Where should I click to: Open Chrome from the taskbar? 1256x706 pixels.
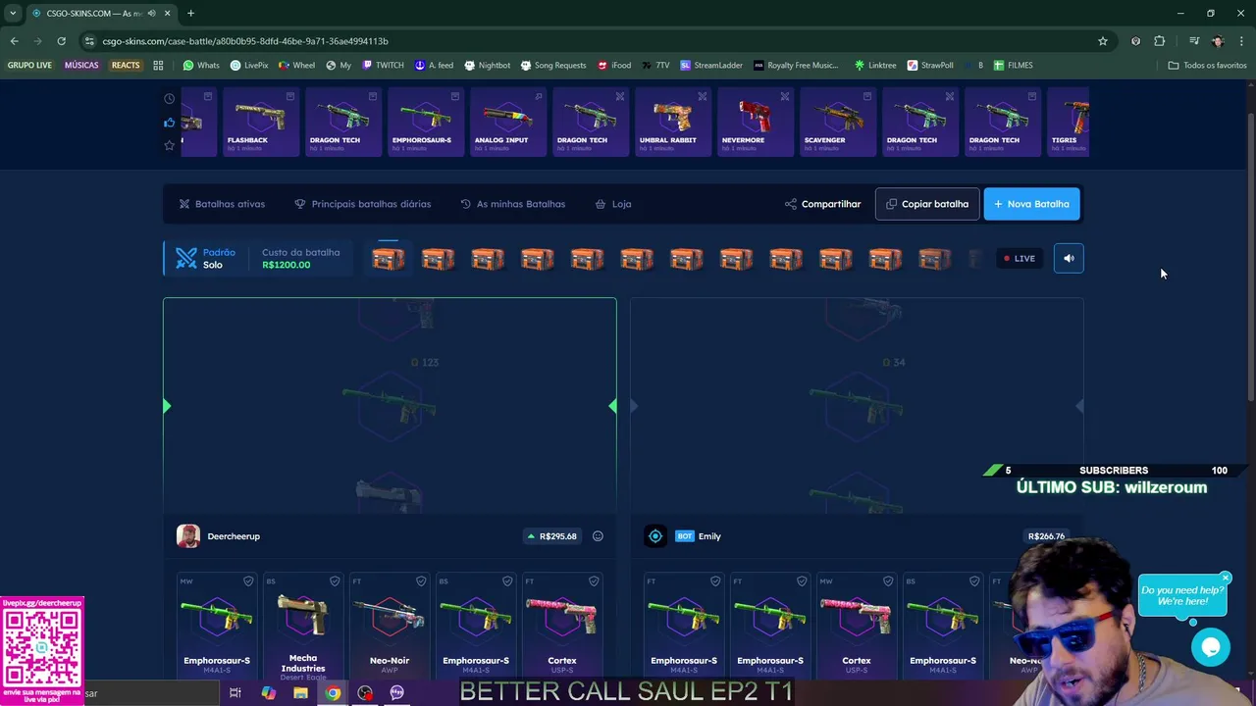click(x=333, y=693)
